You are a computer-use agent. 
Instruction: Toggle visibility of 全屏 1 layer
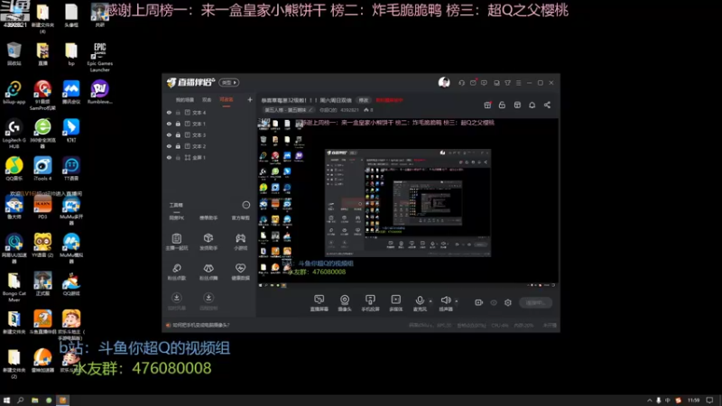click(169, 157)
